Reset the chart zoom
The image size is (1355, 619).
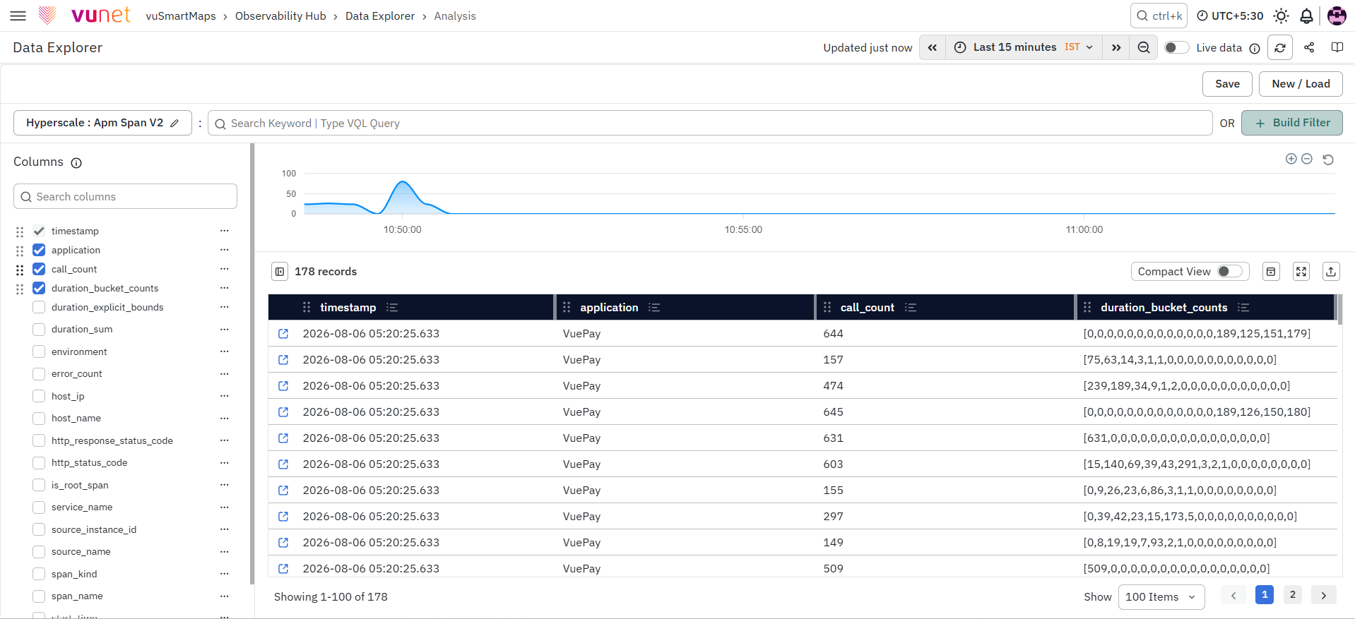click(x=1328, y=160)
